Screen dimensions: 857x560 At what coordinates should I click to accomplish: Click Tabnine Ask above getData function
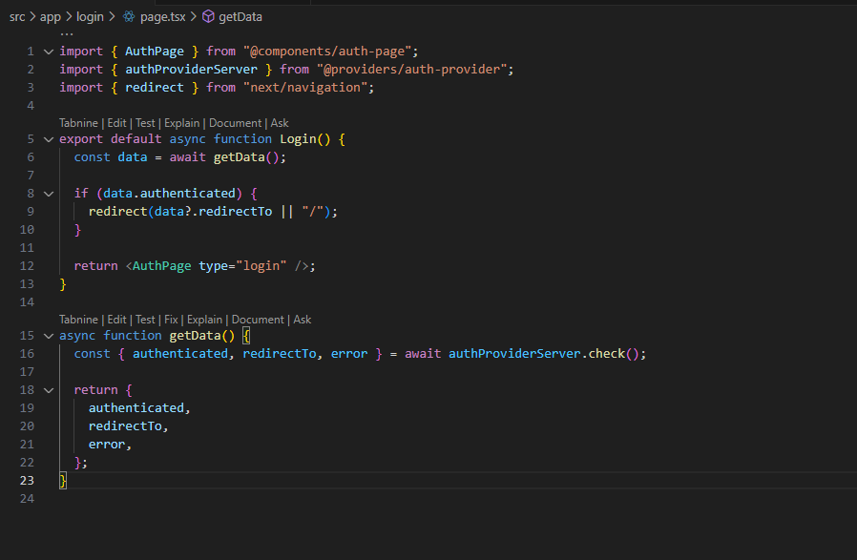tap(303, 320)
